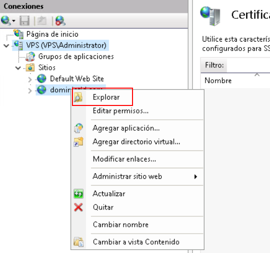Click the create new connection globe icon
The height and width of the screenshot is (253, 270).
click(x=5, y=21)
